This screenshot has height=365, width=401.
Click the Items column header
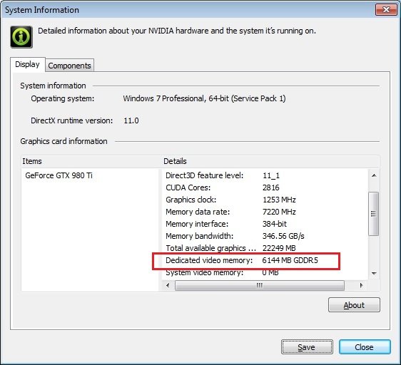coord(91,161)
